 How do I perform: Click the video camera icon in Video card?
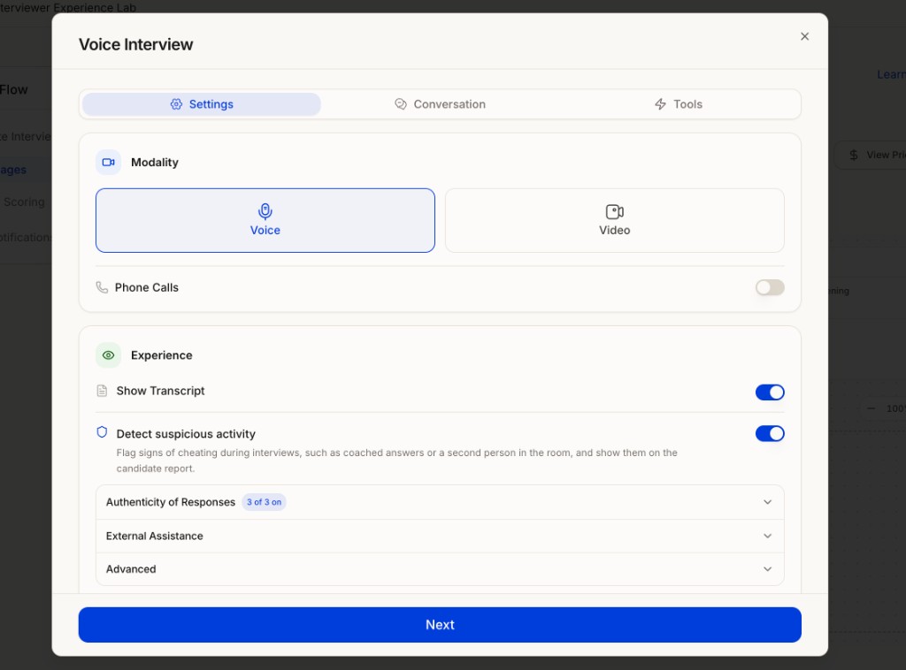[614, 212]
